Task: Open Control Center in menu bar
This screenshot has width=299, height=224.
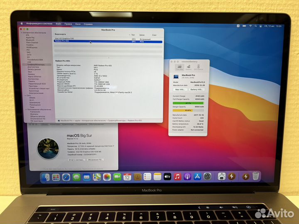Action: coord(261,26)
